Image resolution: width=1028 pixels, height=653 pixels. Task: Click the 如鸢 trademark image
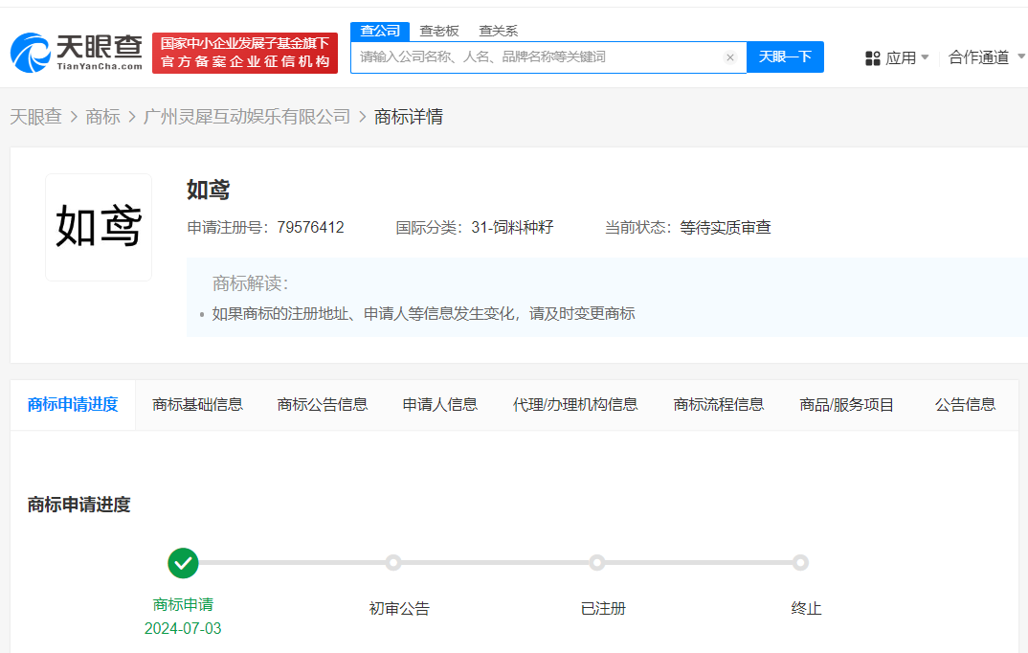point(99,227)
